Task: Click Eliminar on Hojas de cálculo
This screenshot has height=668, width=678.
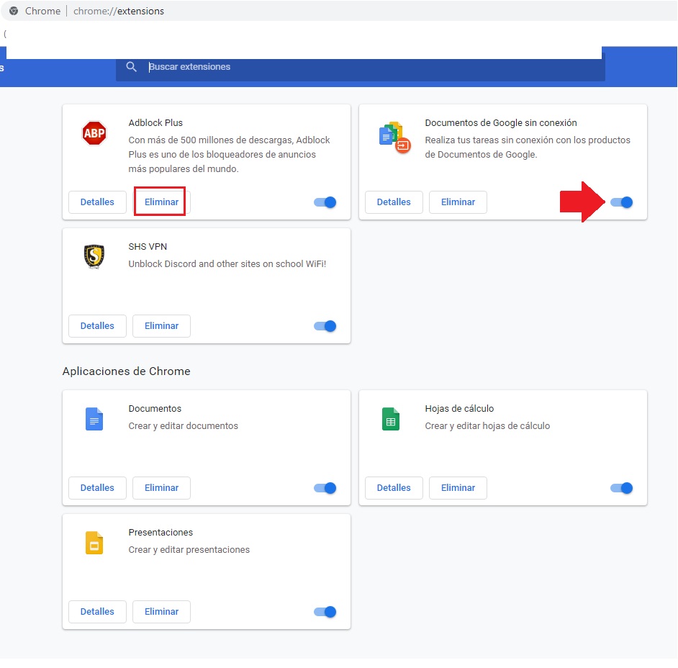Action: pos(458,488)
